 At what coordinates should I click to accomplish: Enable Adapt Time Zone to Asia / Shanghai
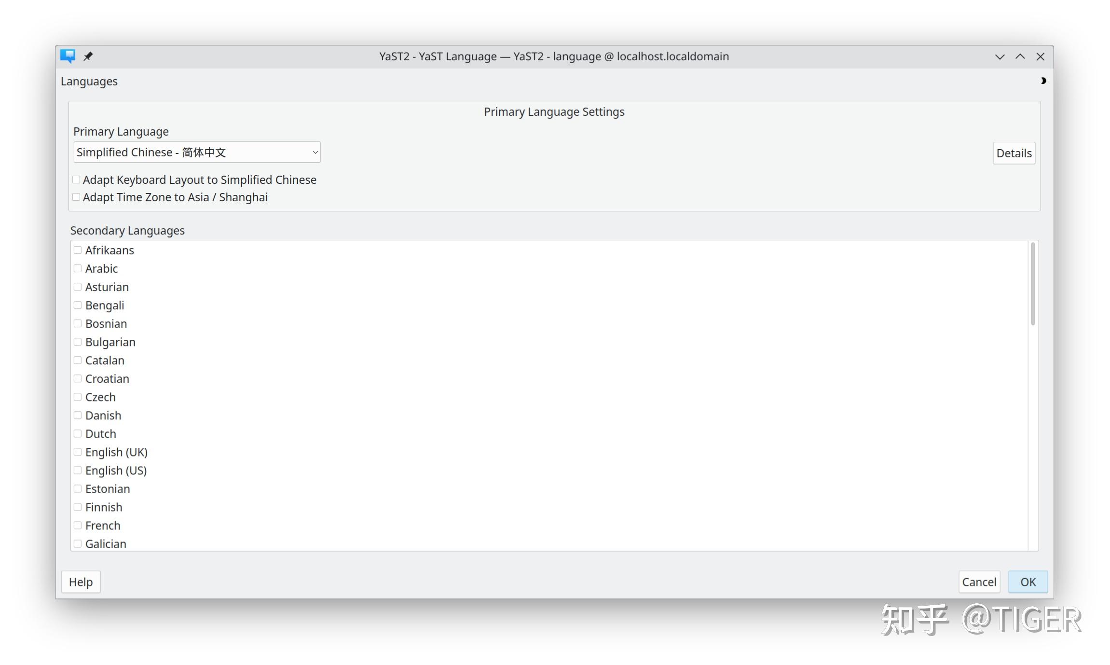tap(76, 196)
